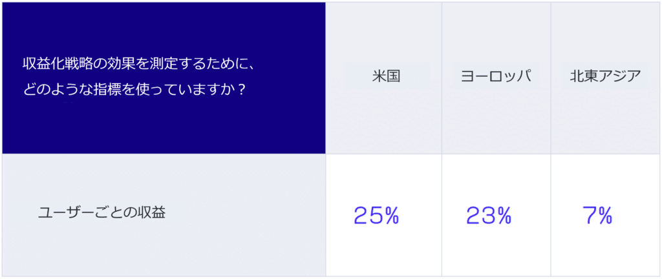
Task: Click アジア in the 北東アジア header
Action: coord(619,76)
